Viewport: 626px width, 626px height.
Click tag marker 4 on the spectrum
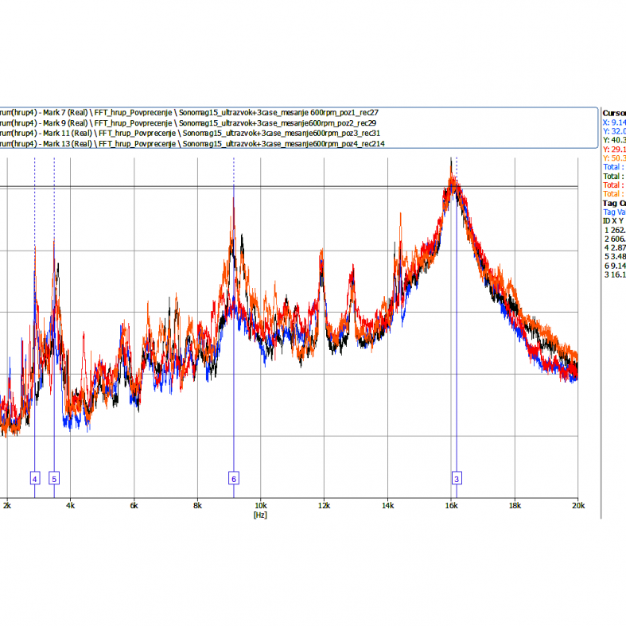click(34, 478)
